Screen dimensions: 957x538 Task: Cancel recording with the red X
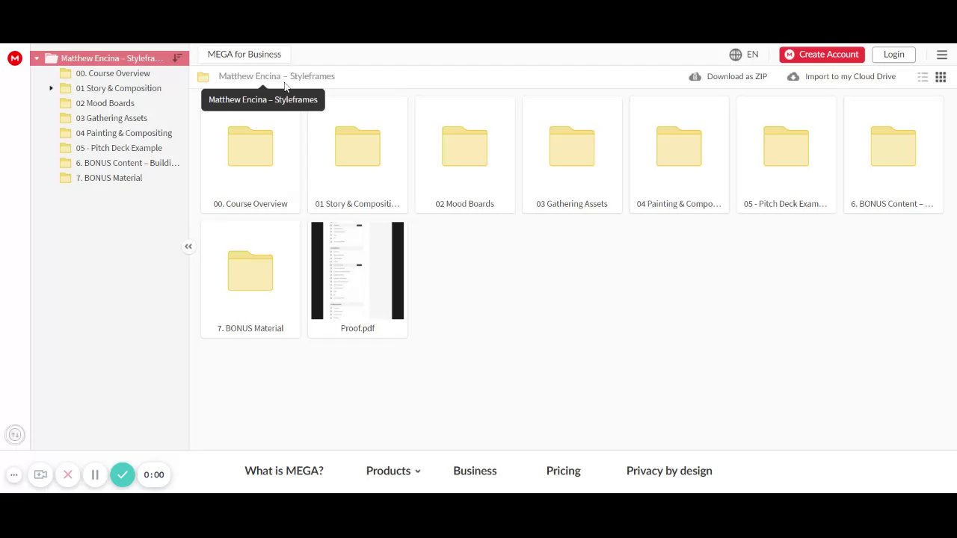tap(67, 474)
